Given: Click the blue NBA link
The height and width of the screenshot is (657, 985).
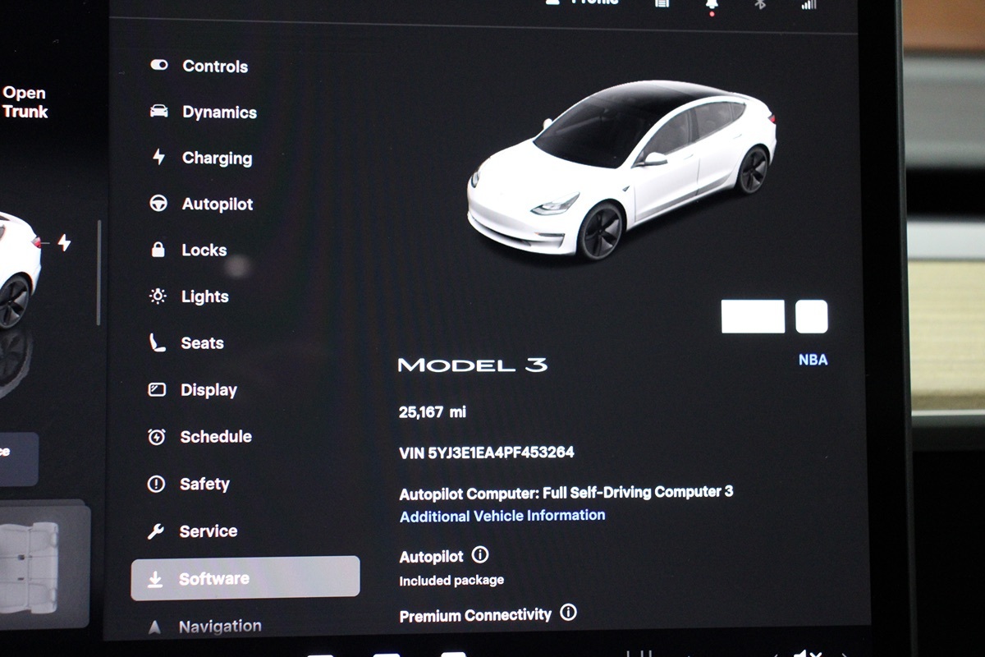Looking at the screenshot, I should (x=813, y=360).
